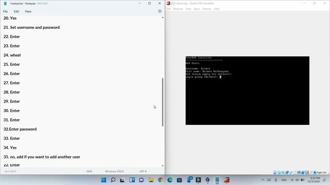This screenshot has width=330, height=185.
Task: Open Notepad View menu
Action: coord(28,11)
